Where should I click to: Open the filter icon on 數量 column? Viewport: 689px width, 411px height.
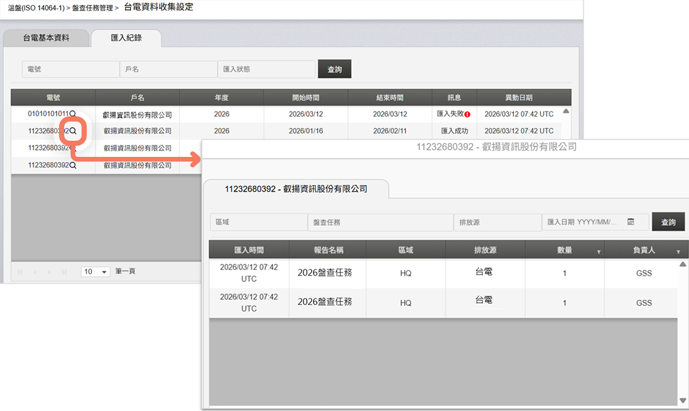coord(599,252)
